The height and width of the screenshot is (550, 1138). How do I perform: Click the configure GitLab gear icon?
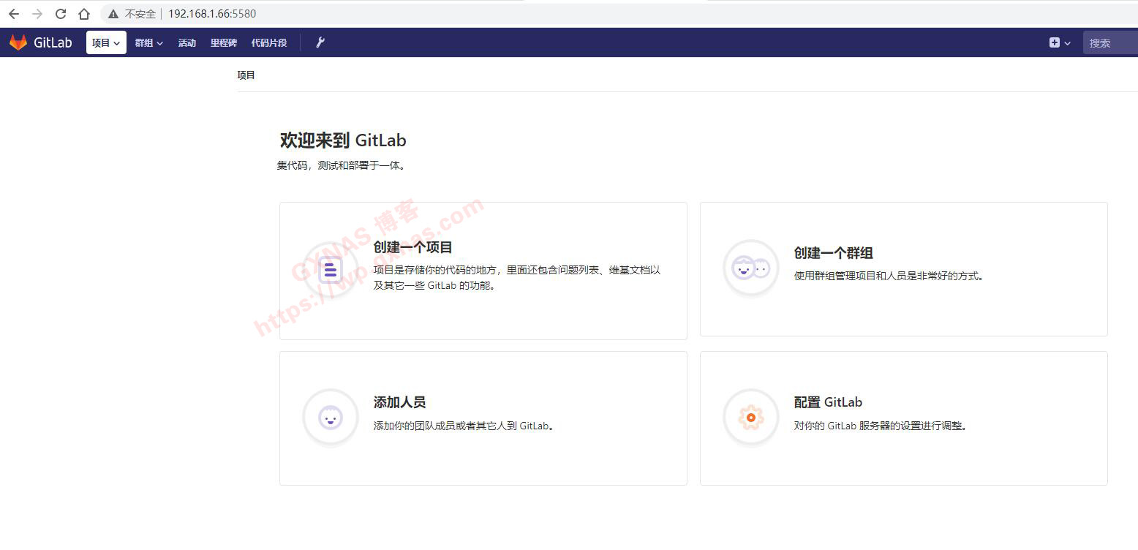750,418
